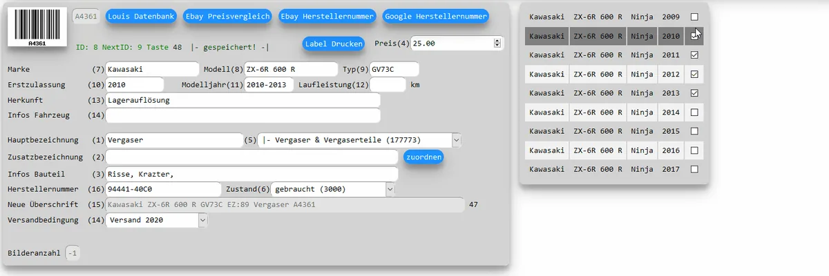Click the Typ field GV73C
The width and height of the screenshot is (829, 276).
(394, 69)
